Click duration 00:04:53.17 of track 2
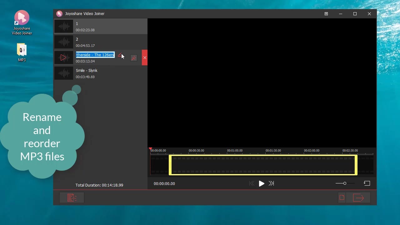400x225 pixels. click(85, 46)
